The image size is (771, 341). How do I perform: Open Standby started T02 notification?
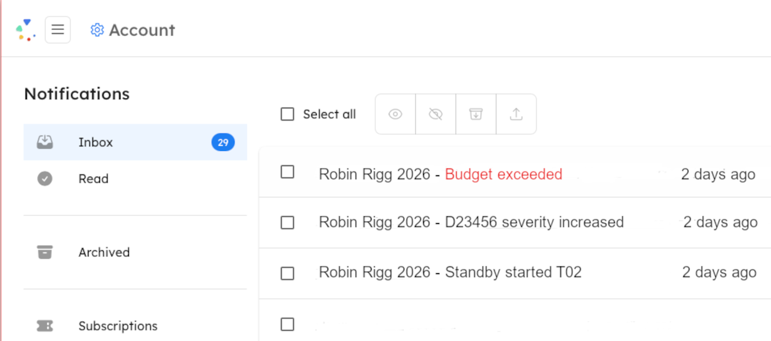tap(450, 273)
